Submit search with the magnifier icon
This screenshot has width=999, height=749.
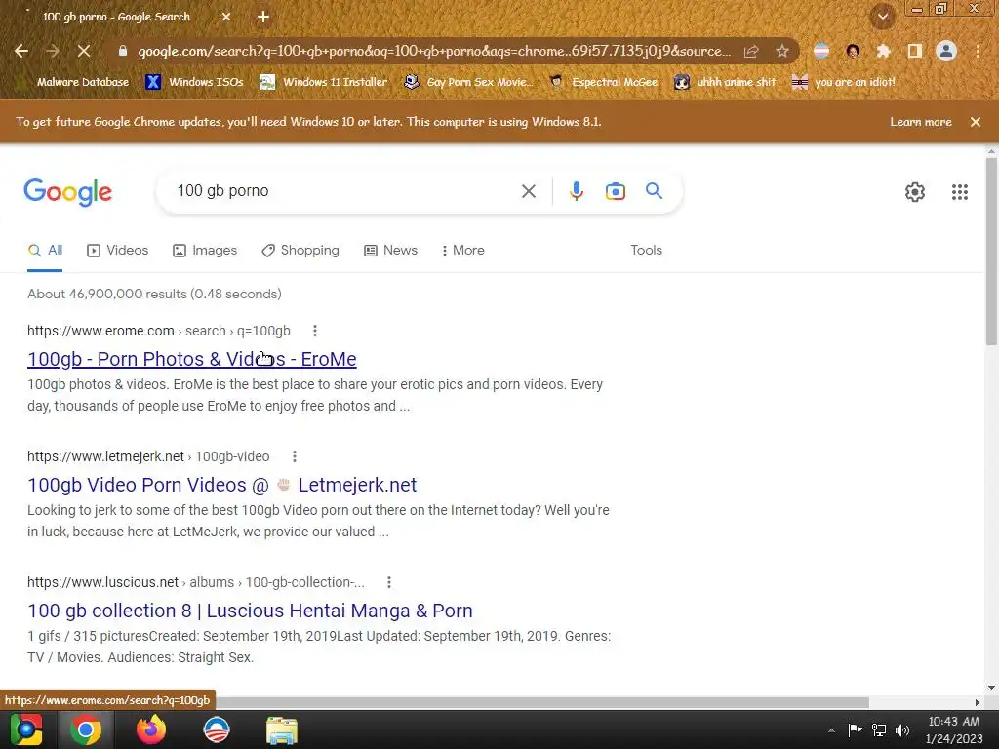[655, 190]
